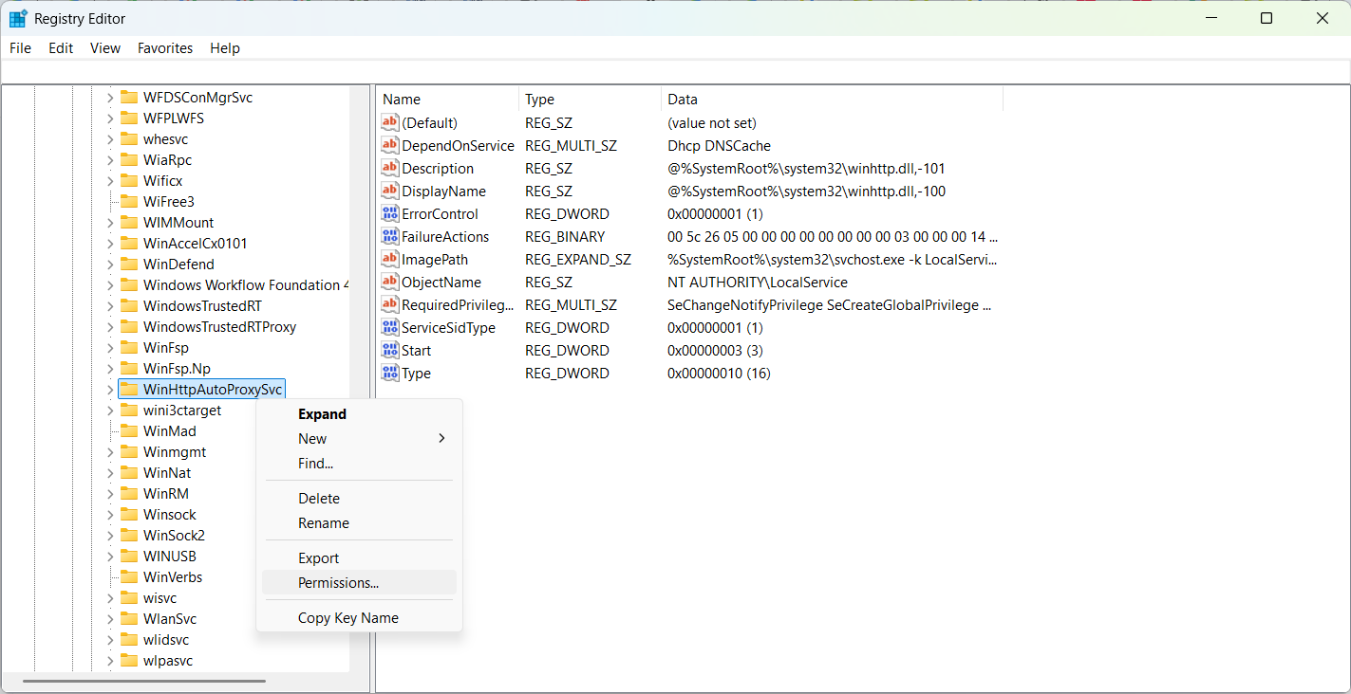This screenshot has height=694, width=1351.
Task: Click the ImagePath string value icon
Action: click(x=389, y=260)
